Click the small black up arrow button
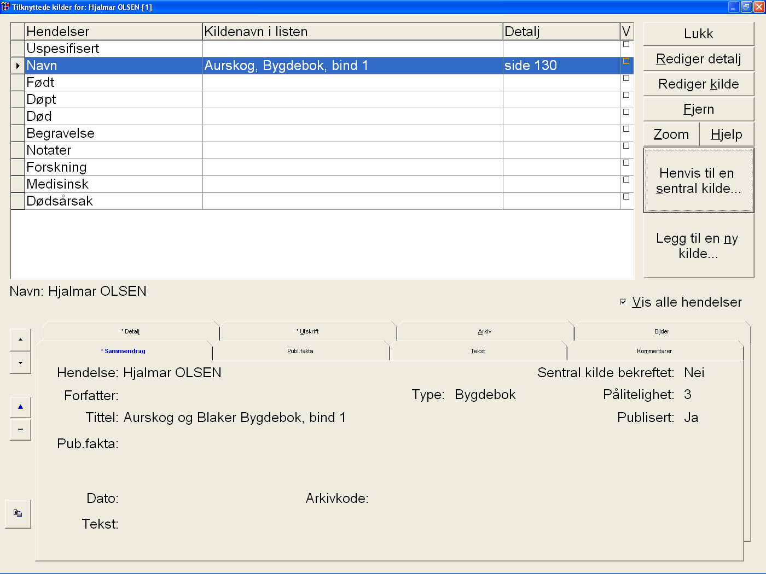The width and height of the screenshot is (766, 574). 20,340
